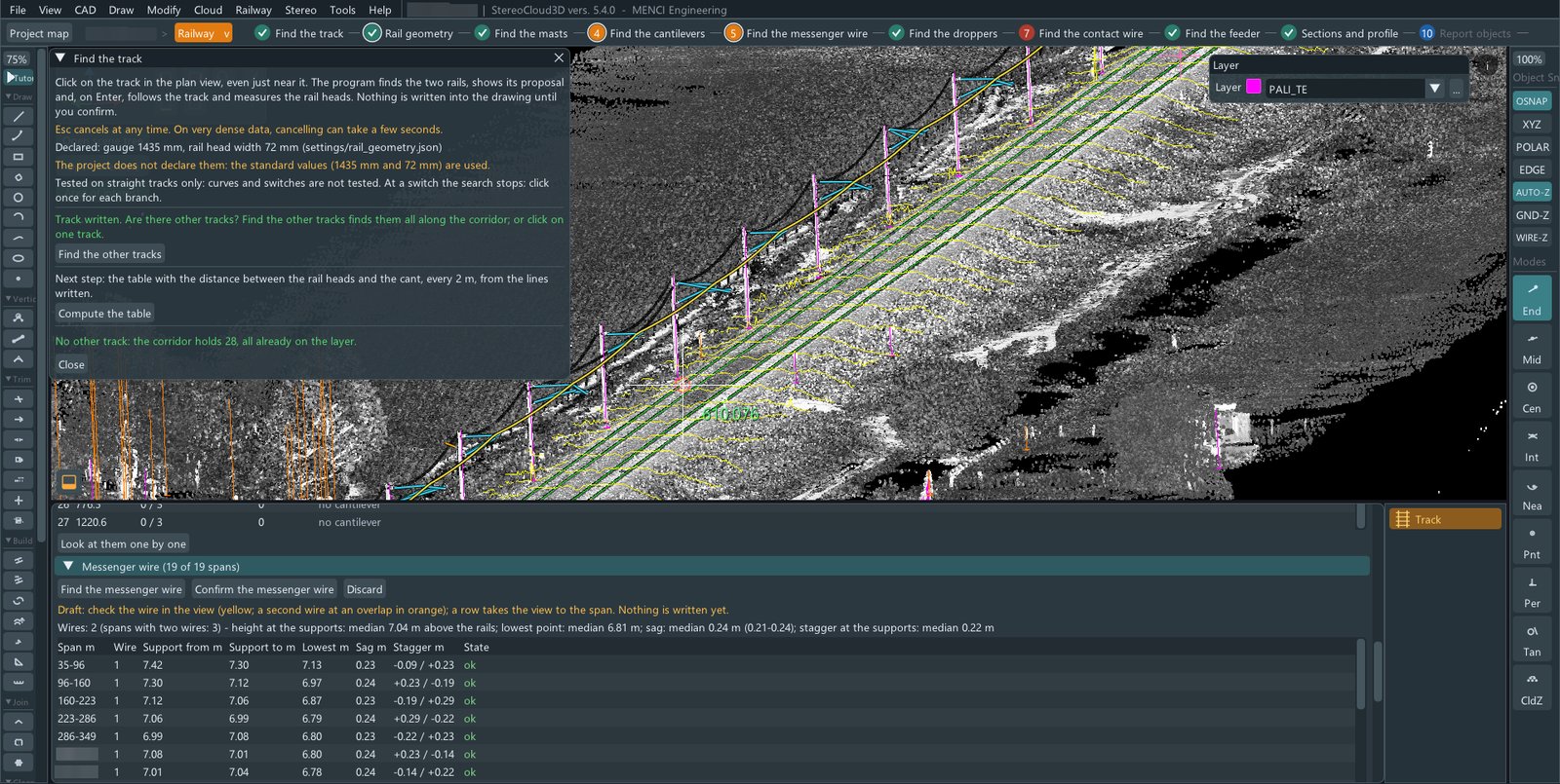Select the Point draw tool
Viewport: 1560px width, 784px height.
[x=18, y=279]
